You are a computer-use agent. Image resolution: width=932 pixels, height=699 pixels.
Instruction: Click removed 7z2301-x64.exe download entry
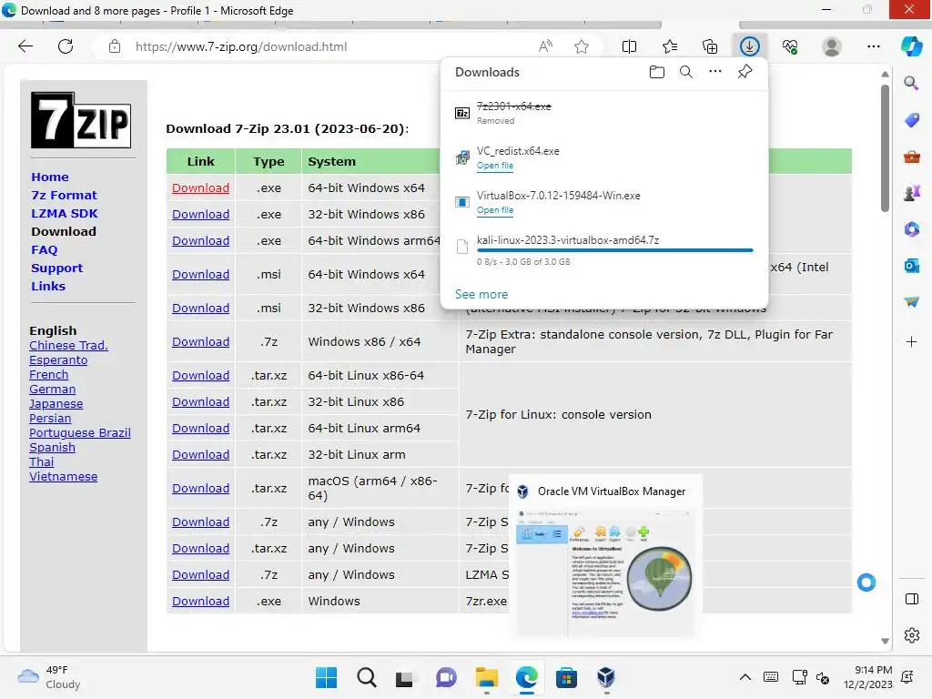point(604,113)
